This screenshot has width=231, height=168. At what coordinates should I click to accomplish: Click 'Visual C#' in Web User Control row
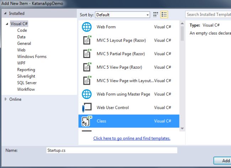tap(162, 107)
